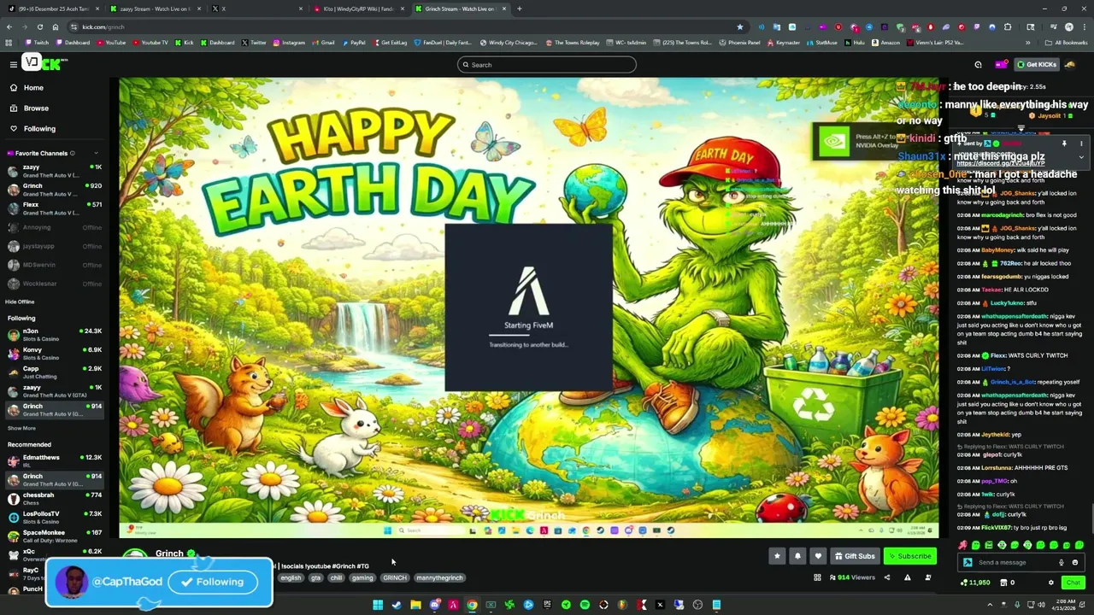Viewport: 1094px width, 615px height.
Task: Click the user card icon right of report
Action: tap(927, 577)
